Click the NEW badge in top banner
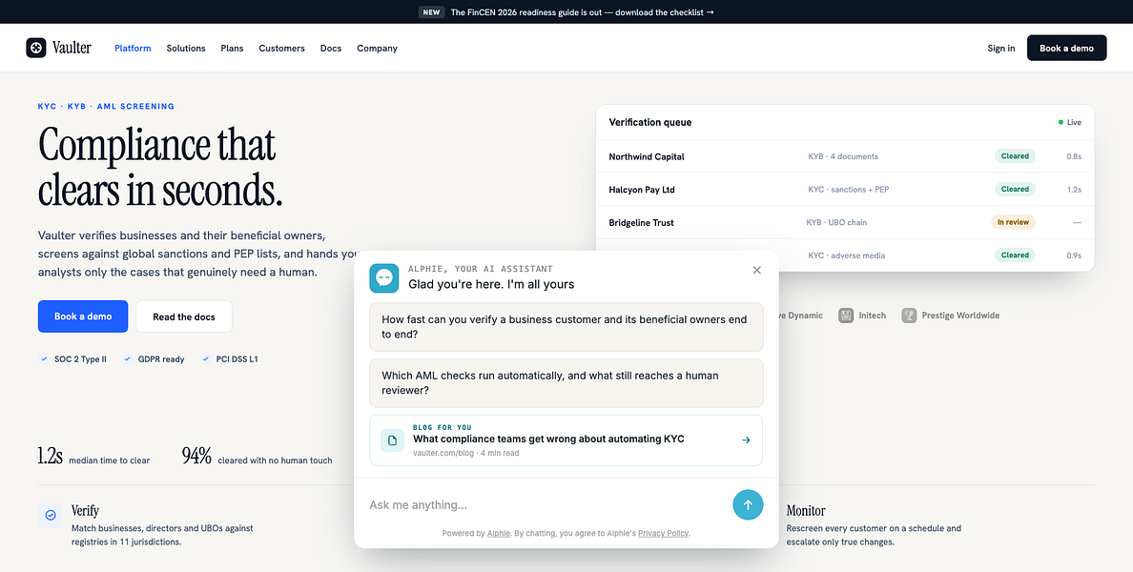The width and height of the screenshot is (1133, 572). click(x=431, y=11)
